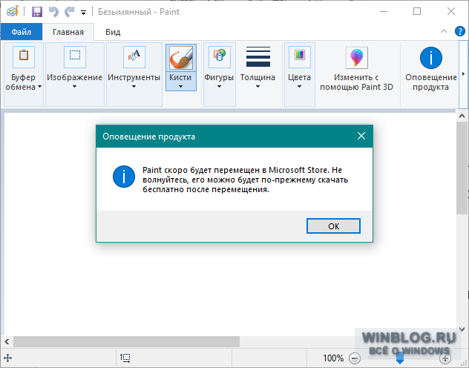
Task: Expand the Инструменты group arrow
Action: click(x=134, y=87)
